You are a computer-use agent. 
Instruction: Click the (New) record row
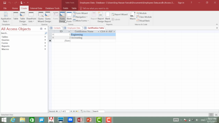pos(82,41)
